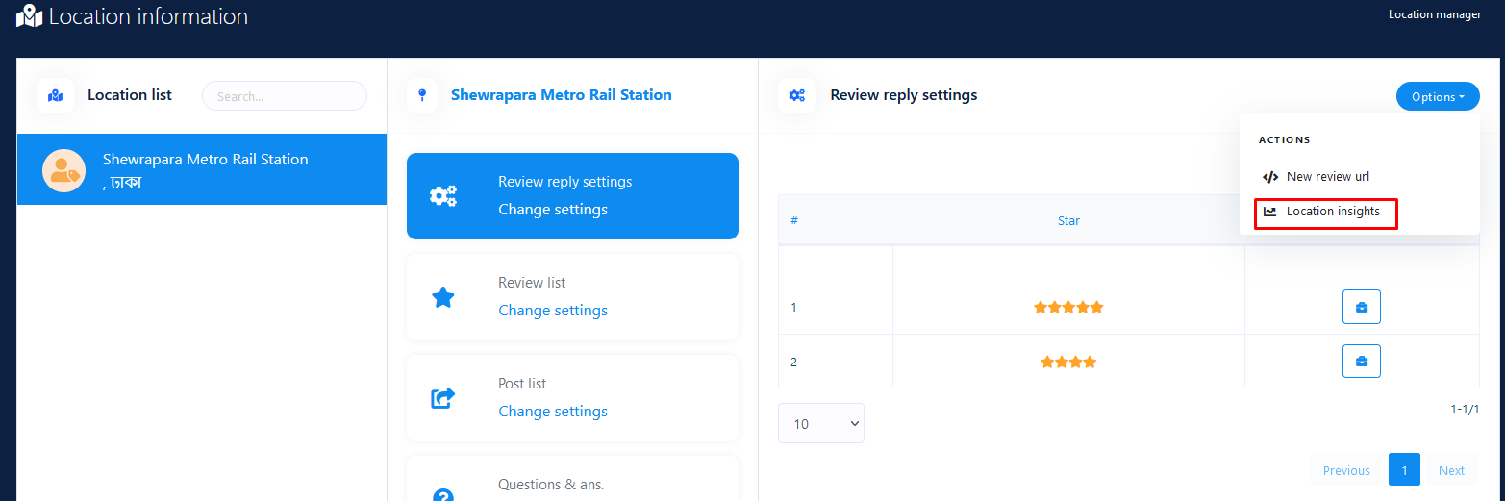The width and height of the screenshot is (1505, 501).
Task: Click the location Search input field
Action: pyautogui.click(x=284, y=96)
